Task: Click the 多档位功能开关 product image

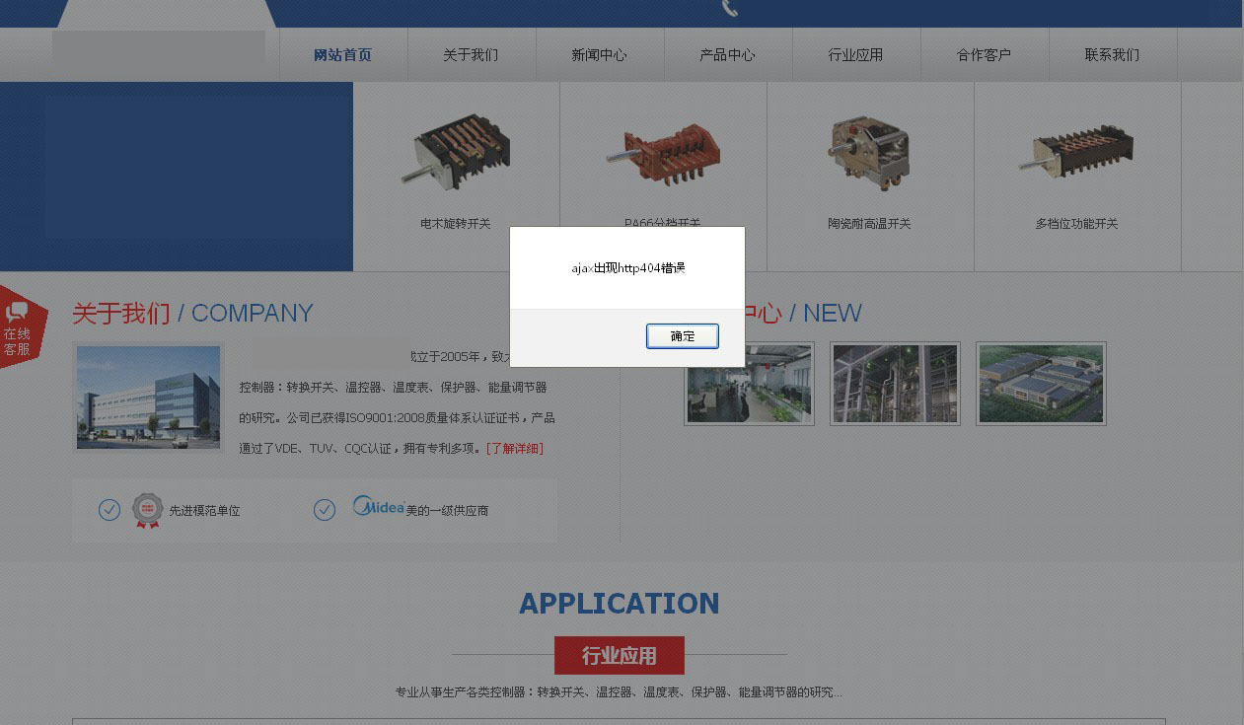Action: coord(1076,150)
